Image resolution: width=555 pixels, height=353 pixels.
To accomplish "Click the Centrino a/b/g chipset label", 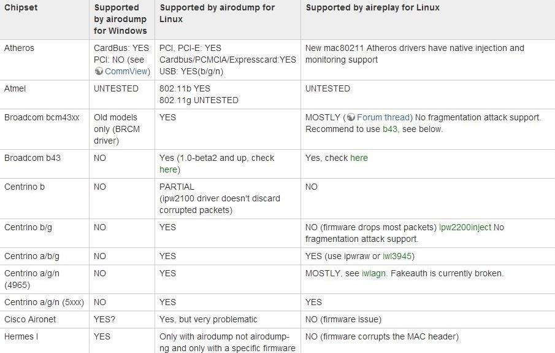I will coord(32,256).
